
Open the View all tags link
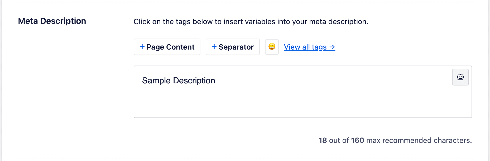(x=305, y=47)
